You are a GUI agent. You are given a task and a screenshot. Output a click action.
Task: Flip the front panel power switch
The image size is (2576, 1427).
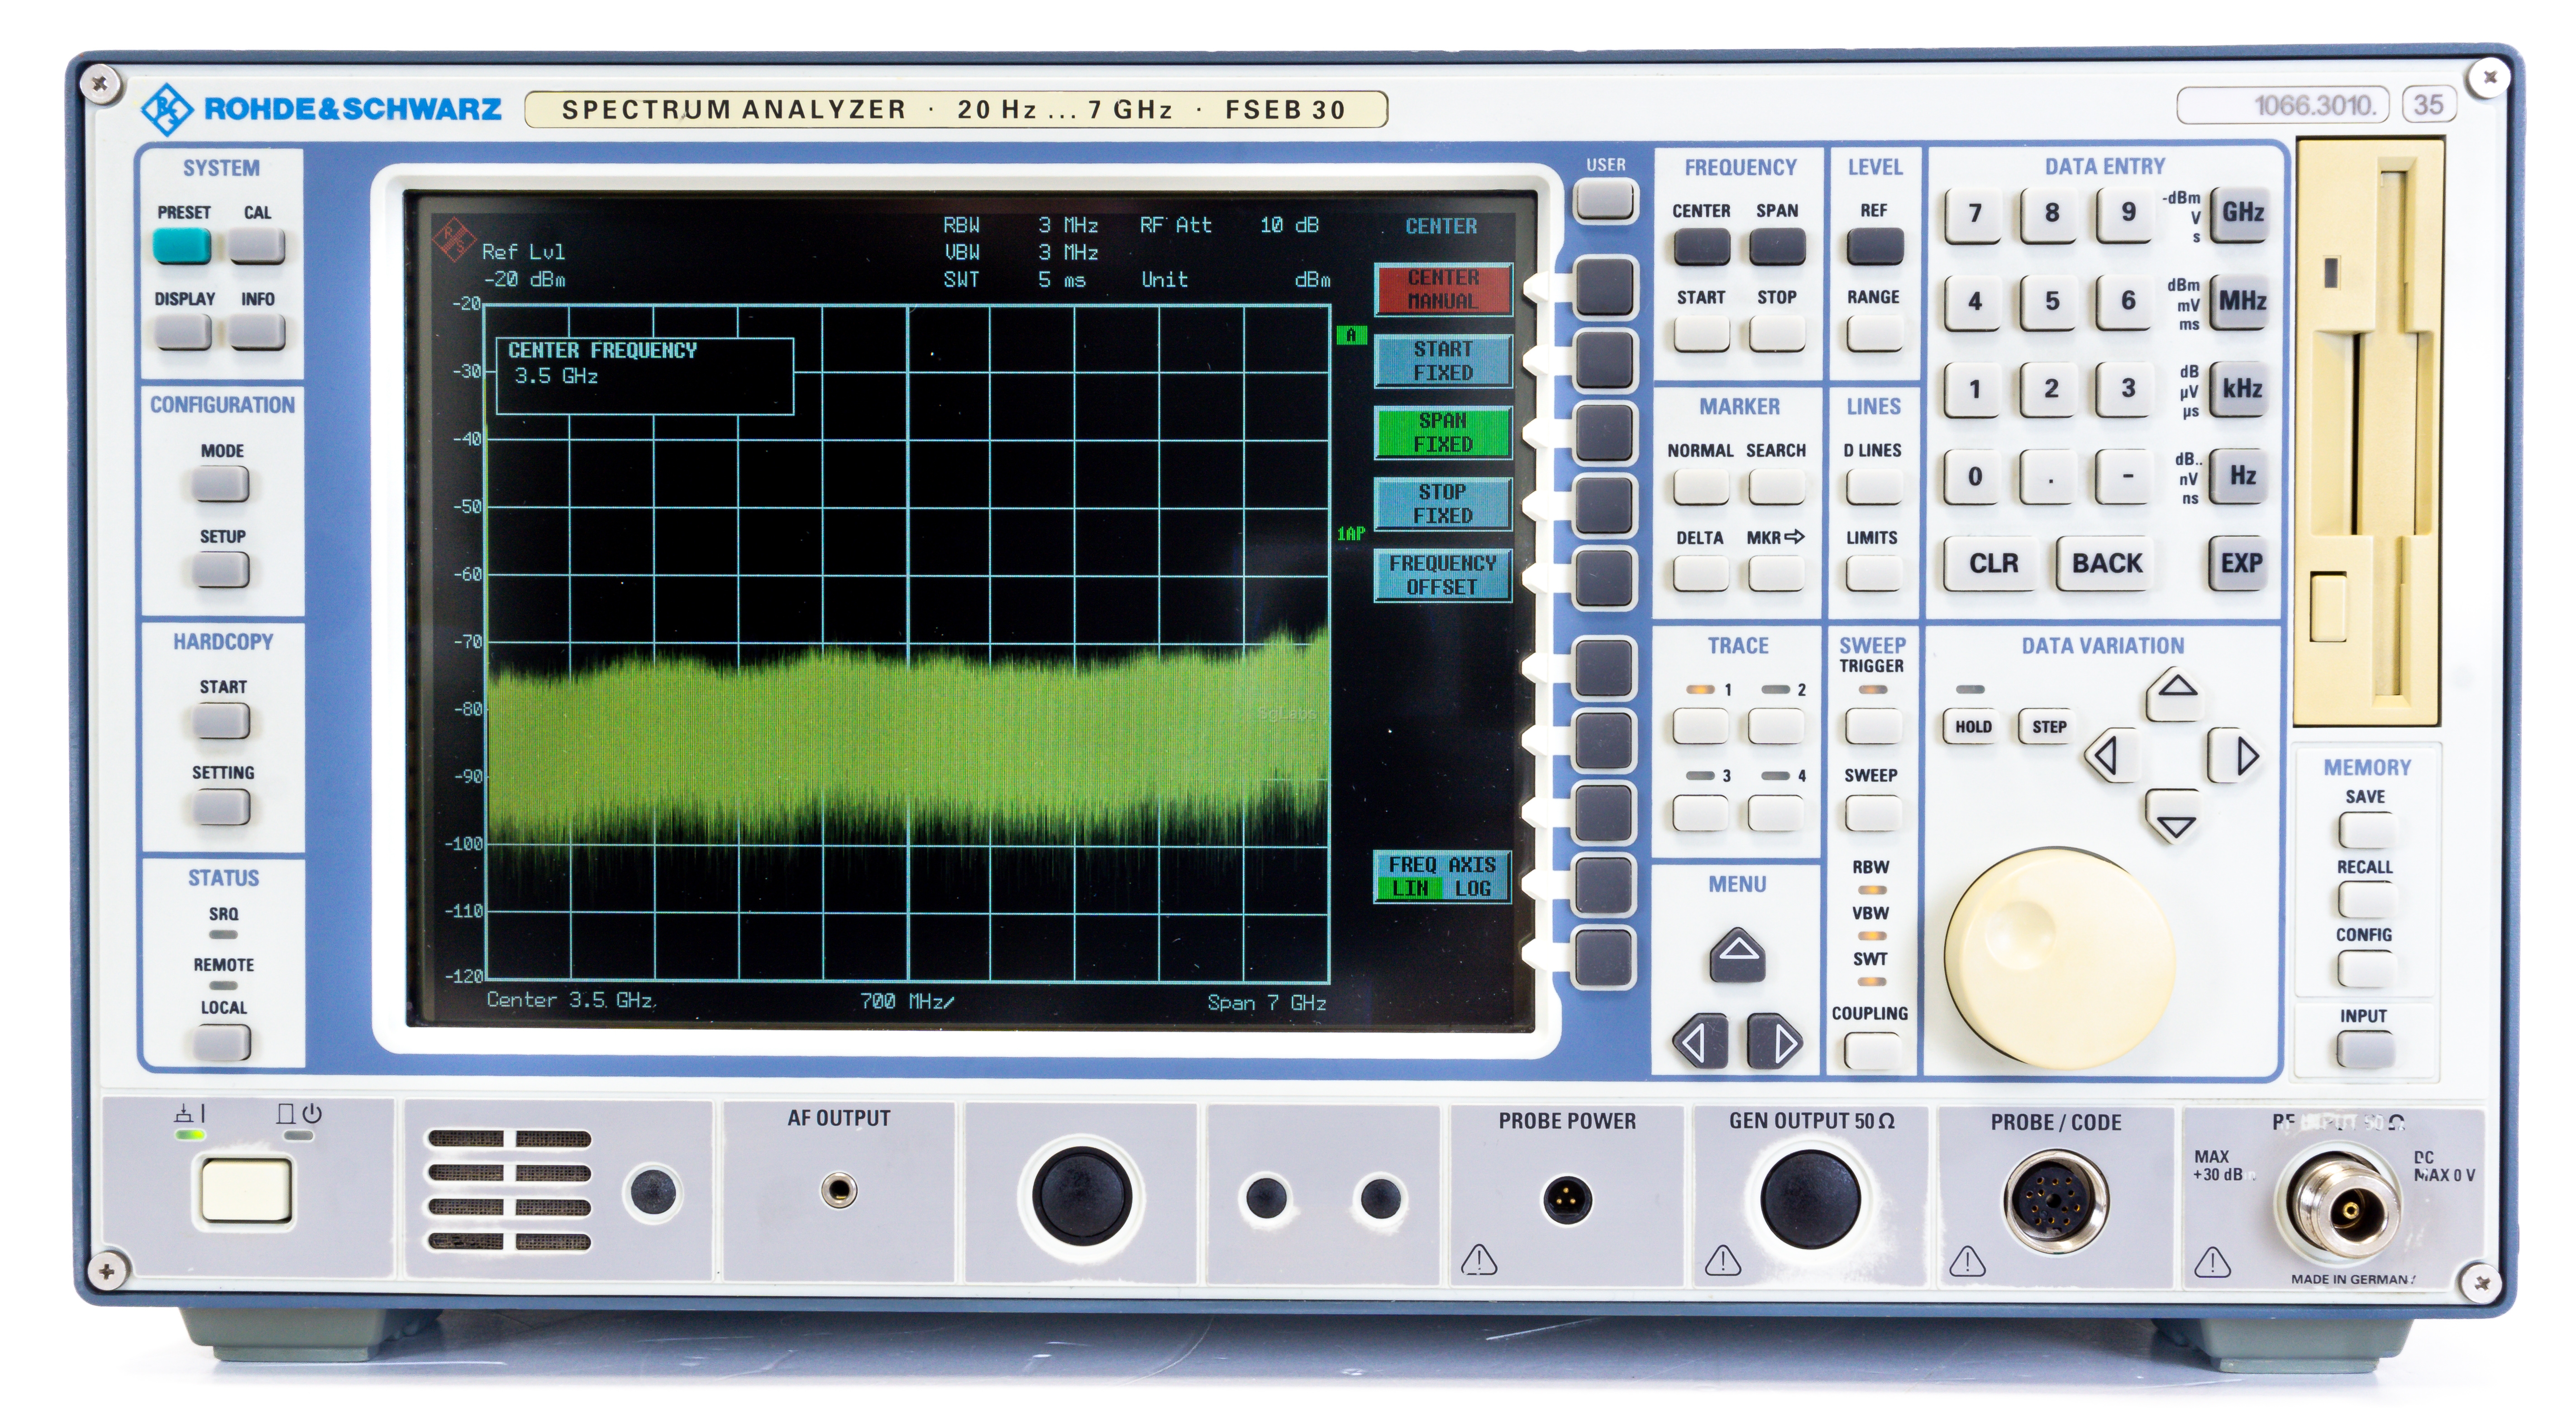pos(246,1189)
